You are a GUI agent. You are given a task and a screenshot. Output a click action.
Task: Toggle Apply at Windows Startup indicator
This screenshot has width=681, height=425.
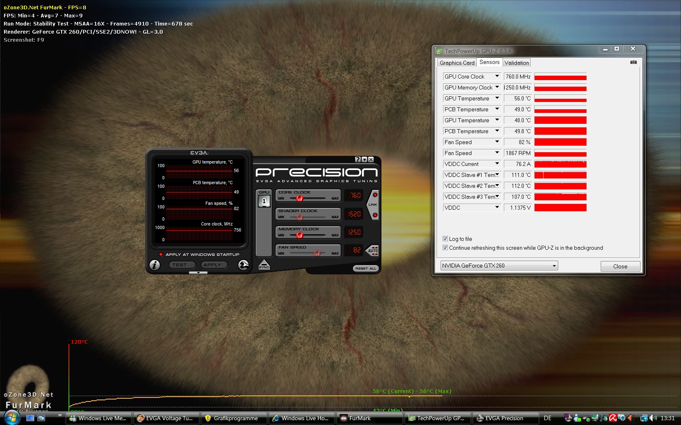pyautogui.click(x=161, y=254)
